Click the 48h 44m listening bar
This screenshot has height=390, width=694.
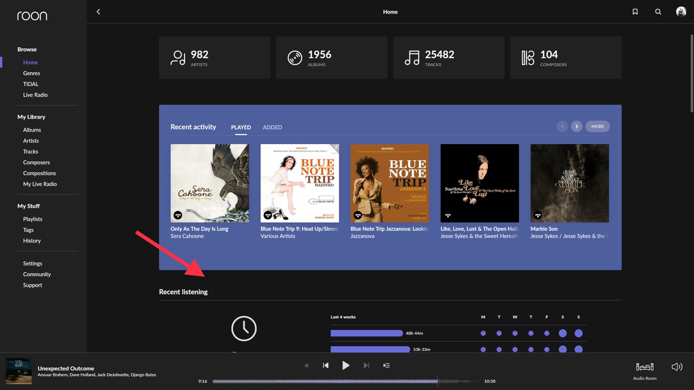click(367, 333)
